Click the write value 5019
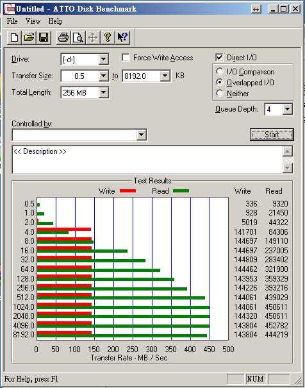 coord(249,222)
